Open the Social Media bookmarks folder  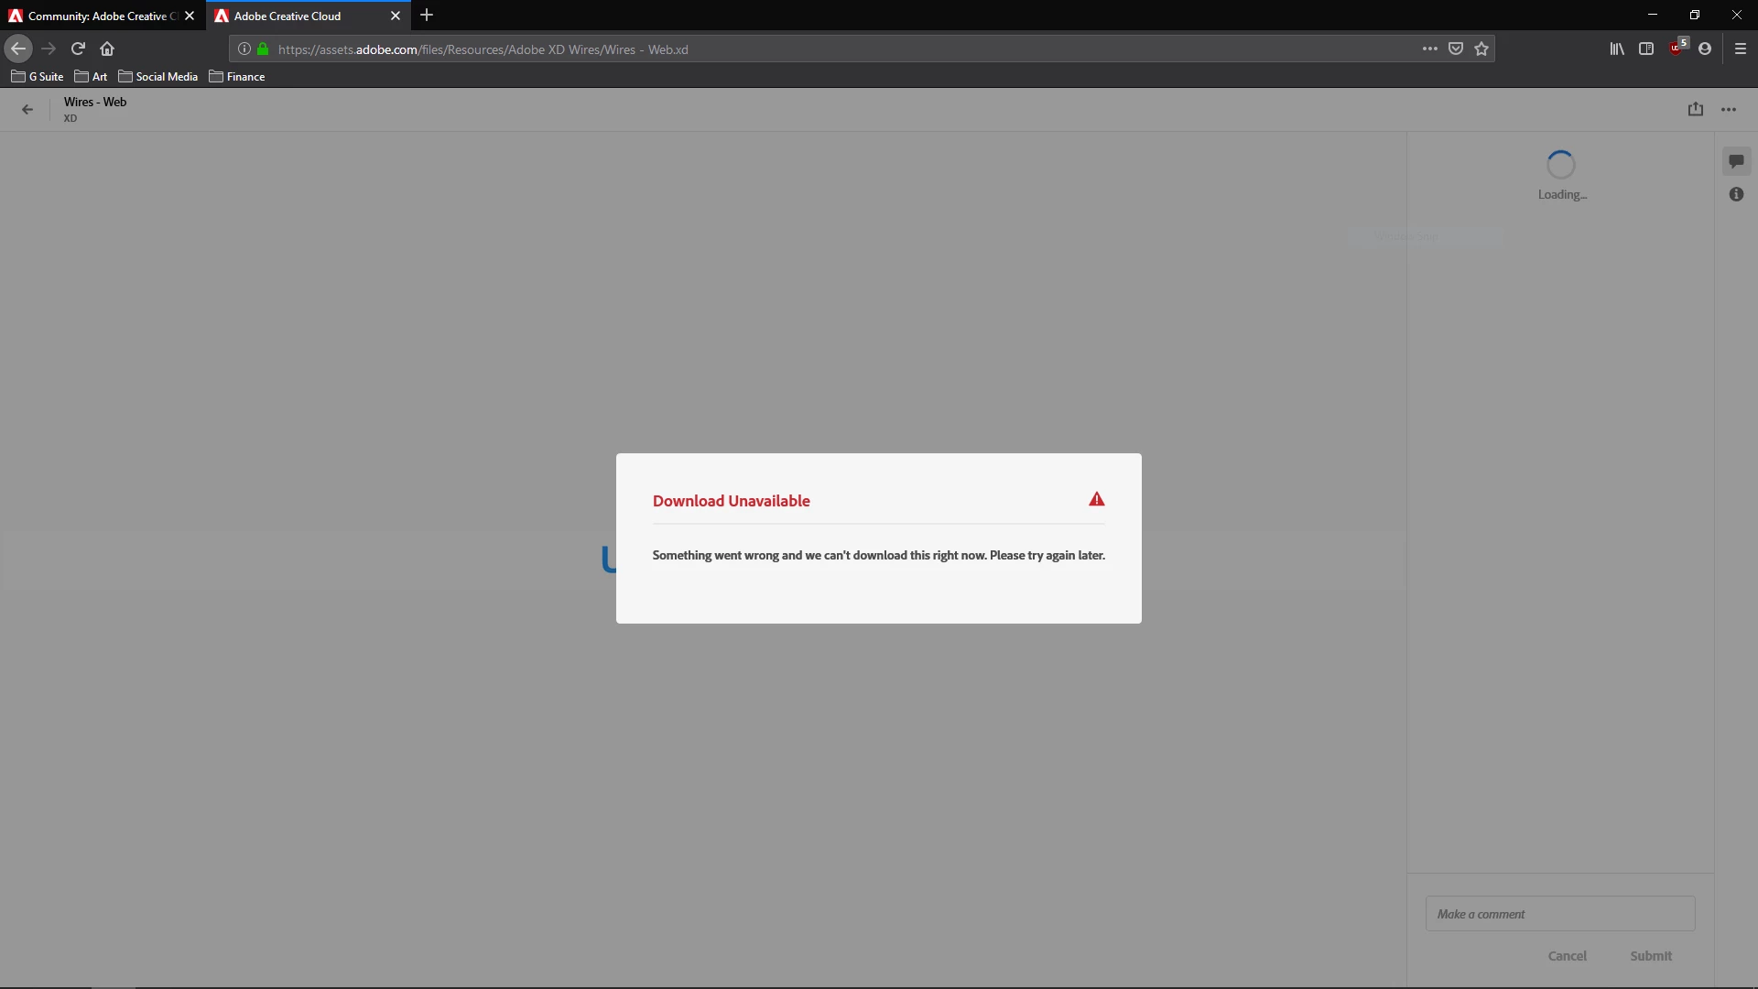(x=157, y=77)
